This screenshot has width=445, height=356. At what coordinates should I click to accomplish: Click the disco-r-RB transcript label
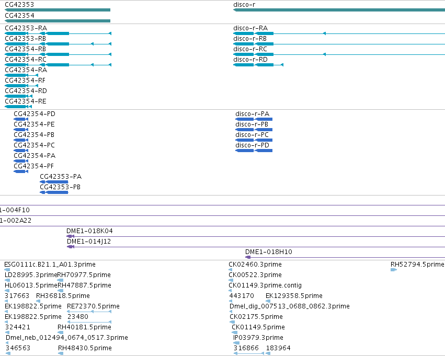[x=250, y=39]
